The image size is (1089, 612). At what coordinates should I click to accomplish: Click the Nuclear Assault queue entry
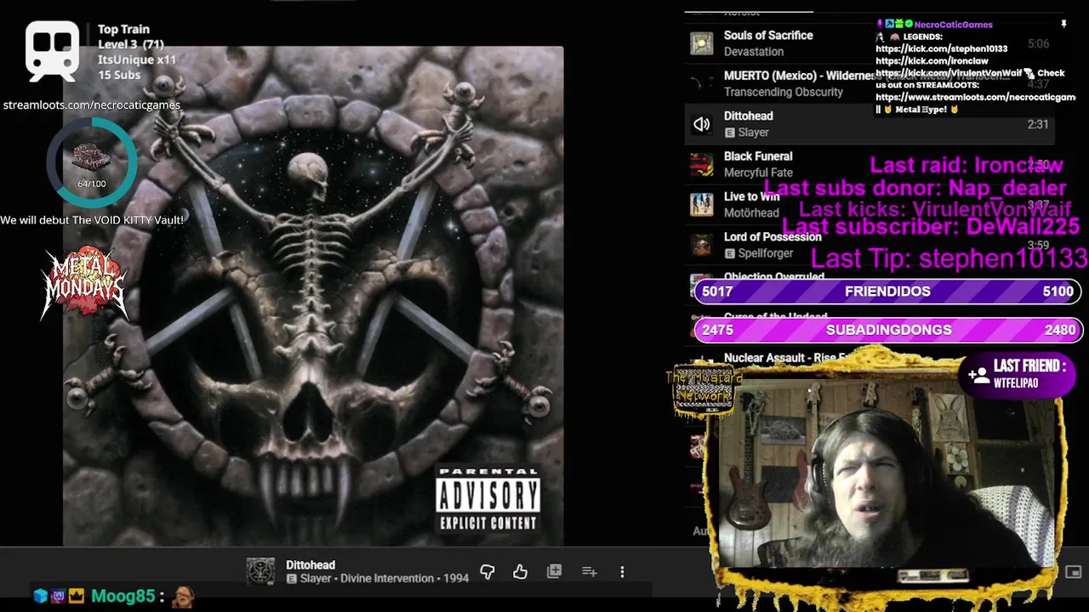click(784, 358)
